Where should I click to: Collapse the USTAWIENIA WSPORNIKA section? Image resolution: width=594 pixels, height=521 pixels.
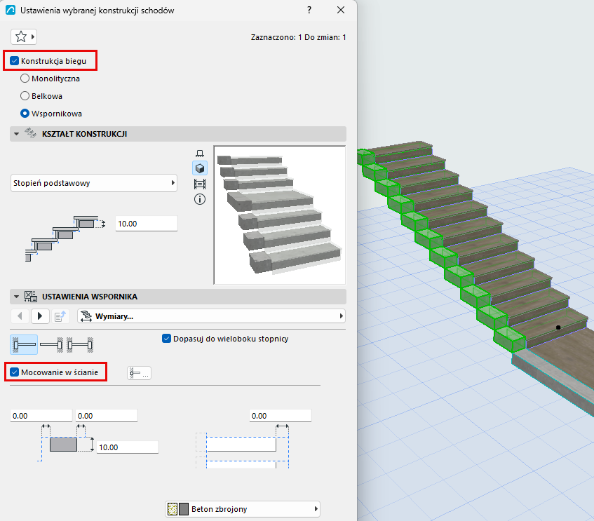[x=16, y=297]
